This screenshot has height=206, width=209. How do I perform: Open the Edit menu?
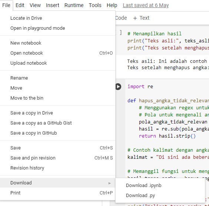(x=20, y=5)
